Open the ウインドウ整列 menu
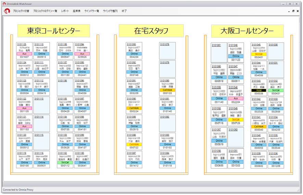303x195 pixels. pos(110,11)
